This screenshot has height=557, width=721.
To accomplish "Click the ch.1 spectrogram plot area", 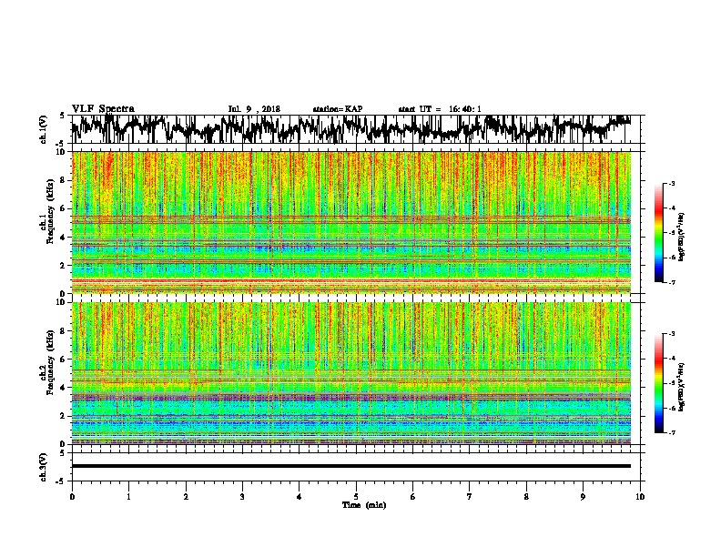I will pos(351,222).
